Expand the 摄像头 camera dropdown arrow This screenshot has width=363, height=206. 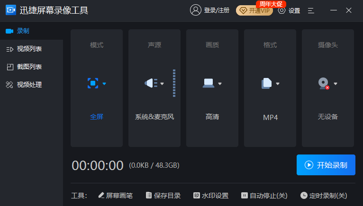point(336,84)
